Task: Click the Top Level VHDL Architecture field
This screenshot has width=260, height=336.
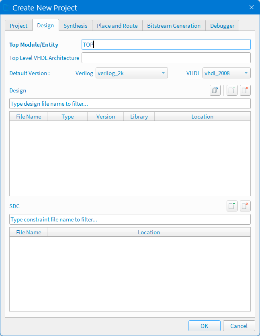Action: click(166, 58)
